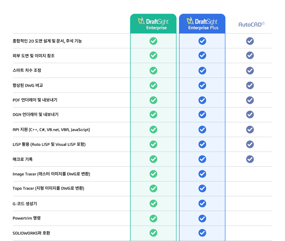The image size is (285, 241).
Task: Click Enterprise Plus checkmark for SOLIDWORKS와 호환
Action: coord(202,233)
